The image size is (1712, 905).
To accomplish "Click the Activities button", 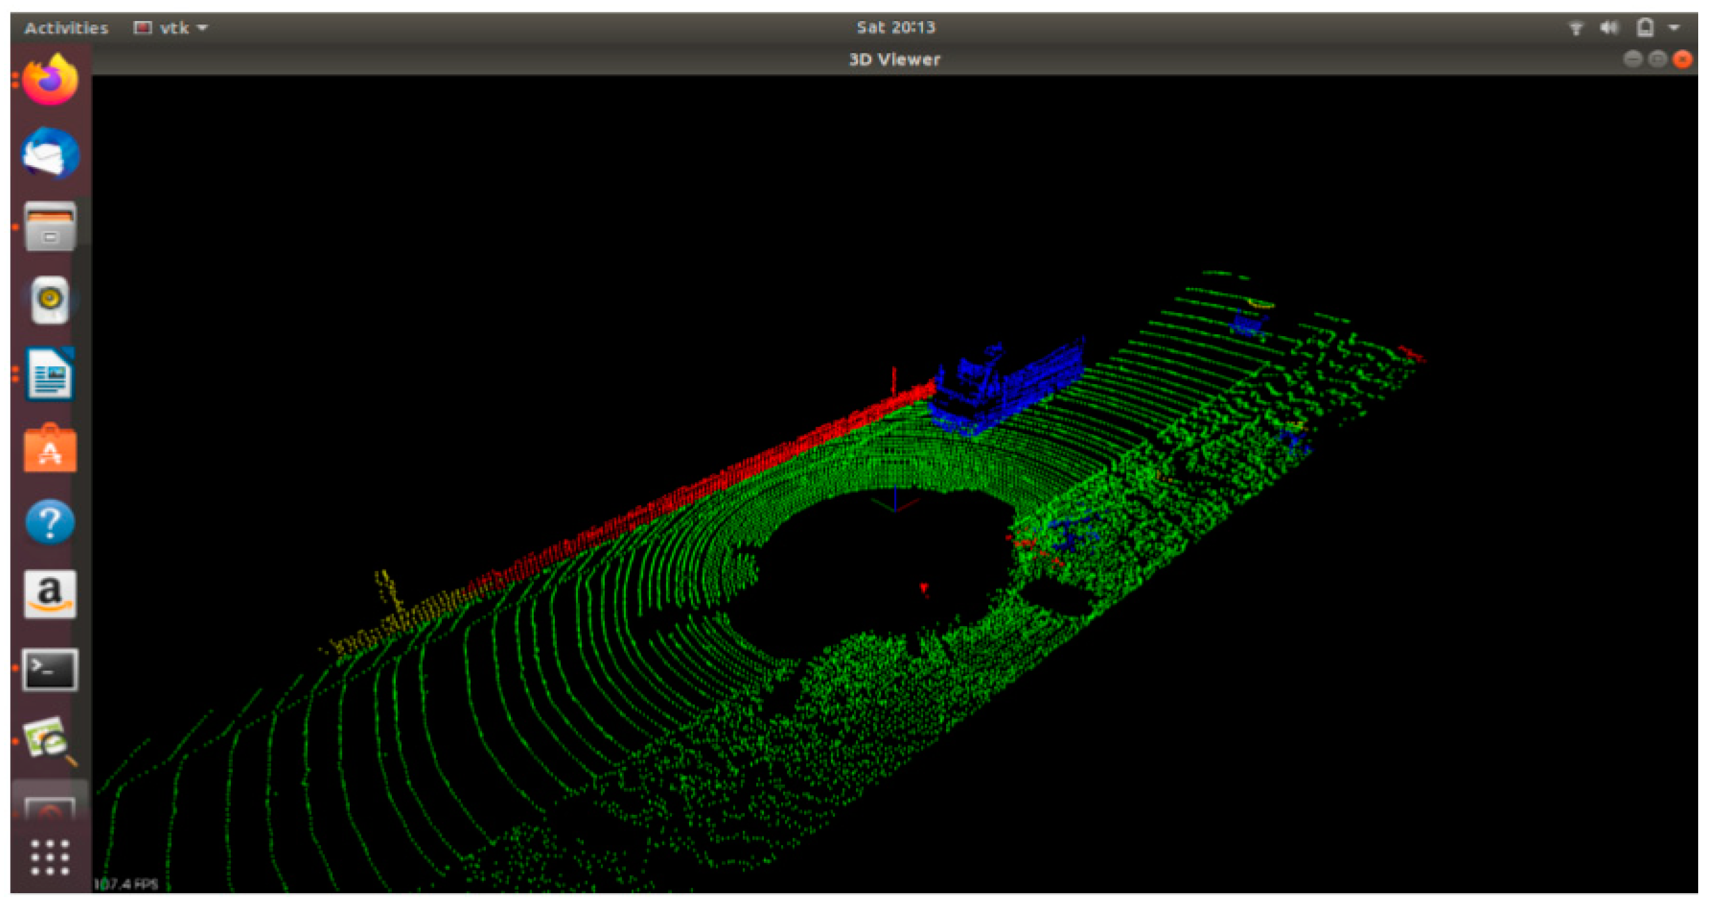I will click(x=66, y=28).
